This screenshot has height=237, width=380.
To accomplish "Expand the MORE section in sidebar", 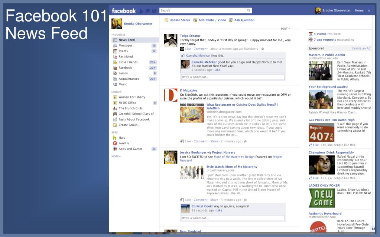I will pyautogui.click(x=116, y=157).
